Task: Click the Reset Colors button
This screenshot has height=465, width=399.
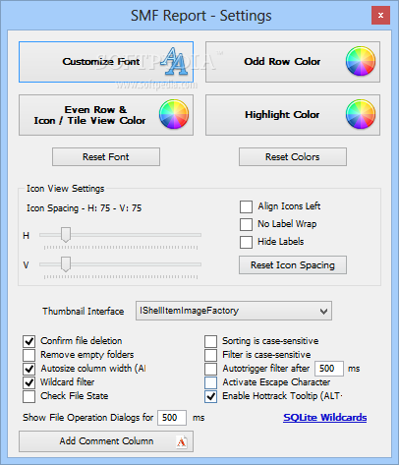Action: point(293,156)
